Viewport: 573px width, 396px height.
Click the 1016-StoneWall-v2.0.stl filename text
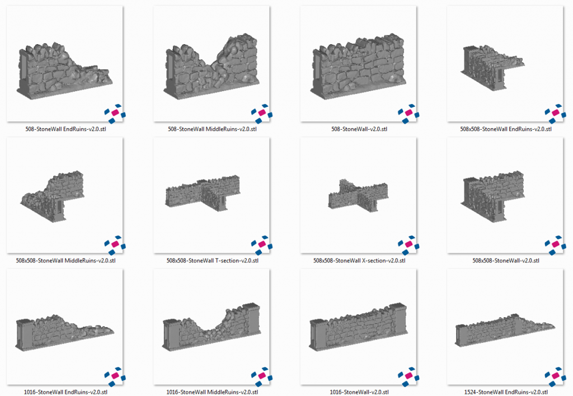[357, 392]
